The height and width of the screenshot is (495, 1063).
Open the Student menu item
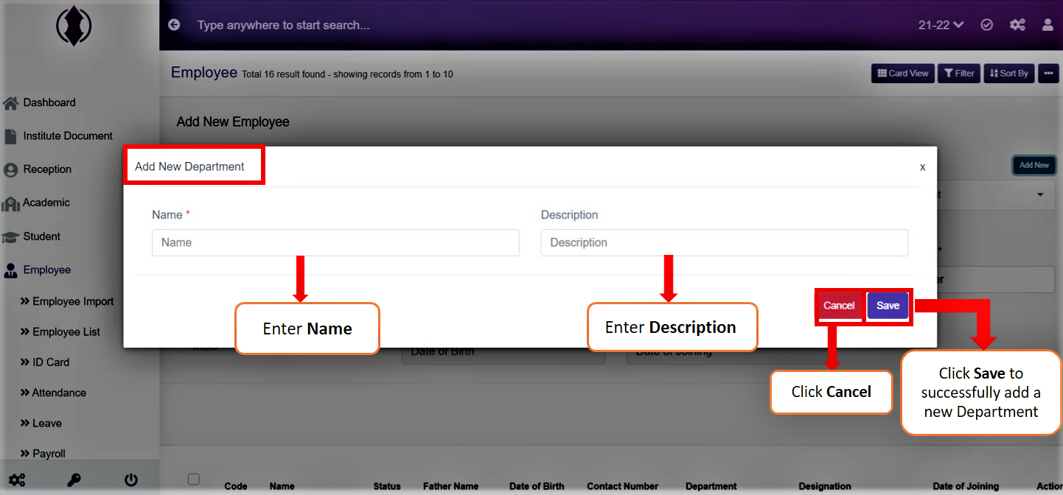pos(42,236)
